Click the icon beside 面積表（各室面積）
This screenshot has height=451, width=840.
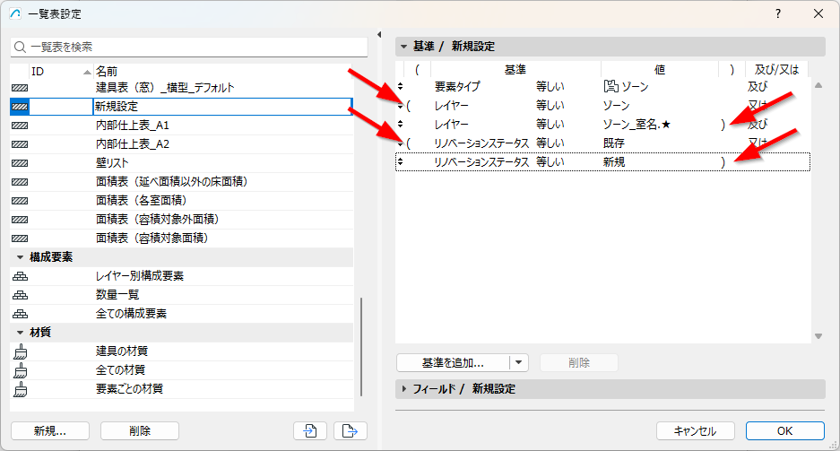pos(20,201)
